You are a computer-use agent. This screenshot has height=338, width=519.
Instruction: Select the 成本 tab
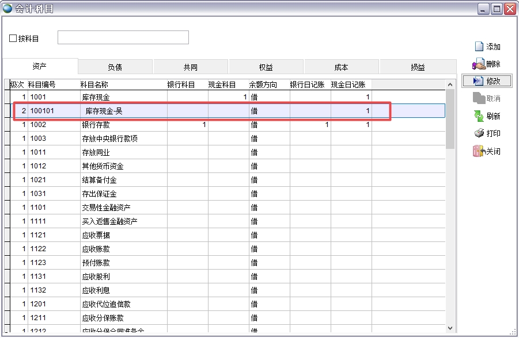coord(341,67)
